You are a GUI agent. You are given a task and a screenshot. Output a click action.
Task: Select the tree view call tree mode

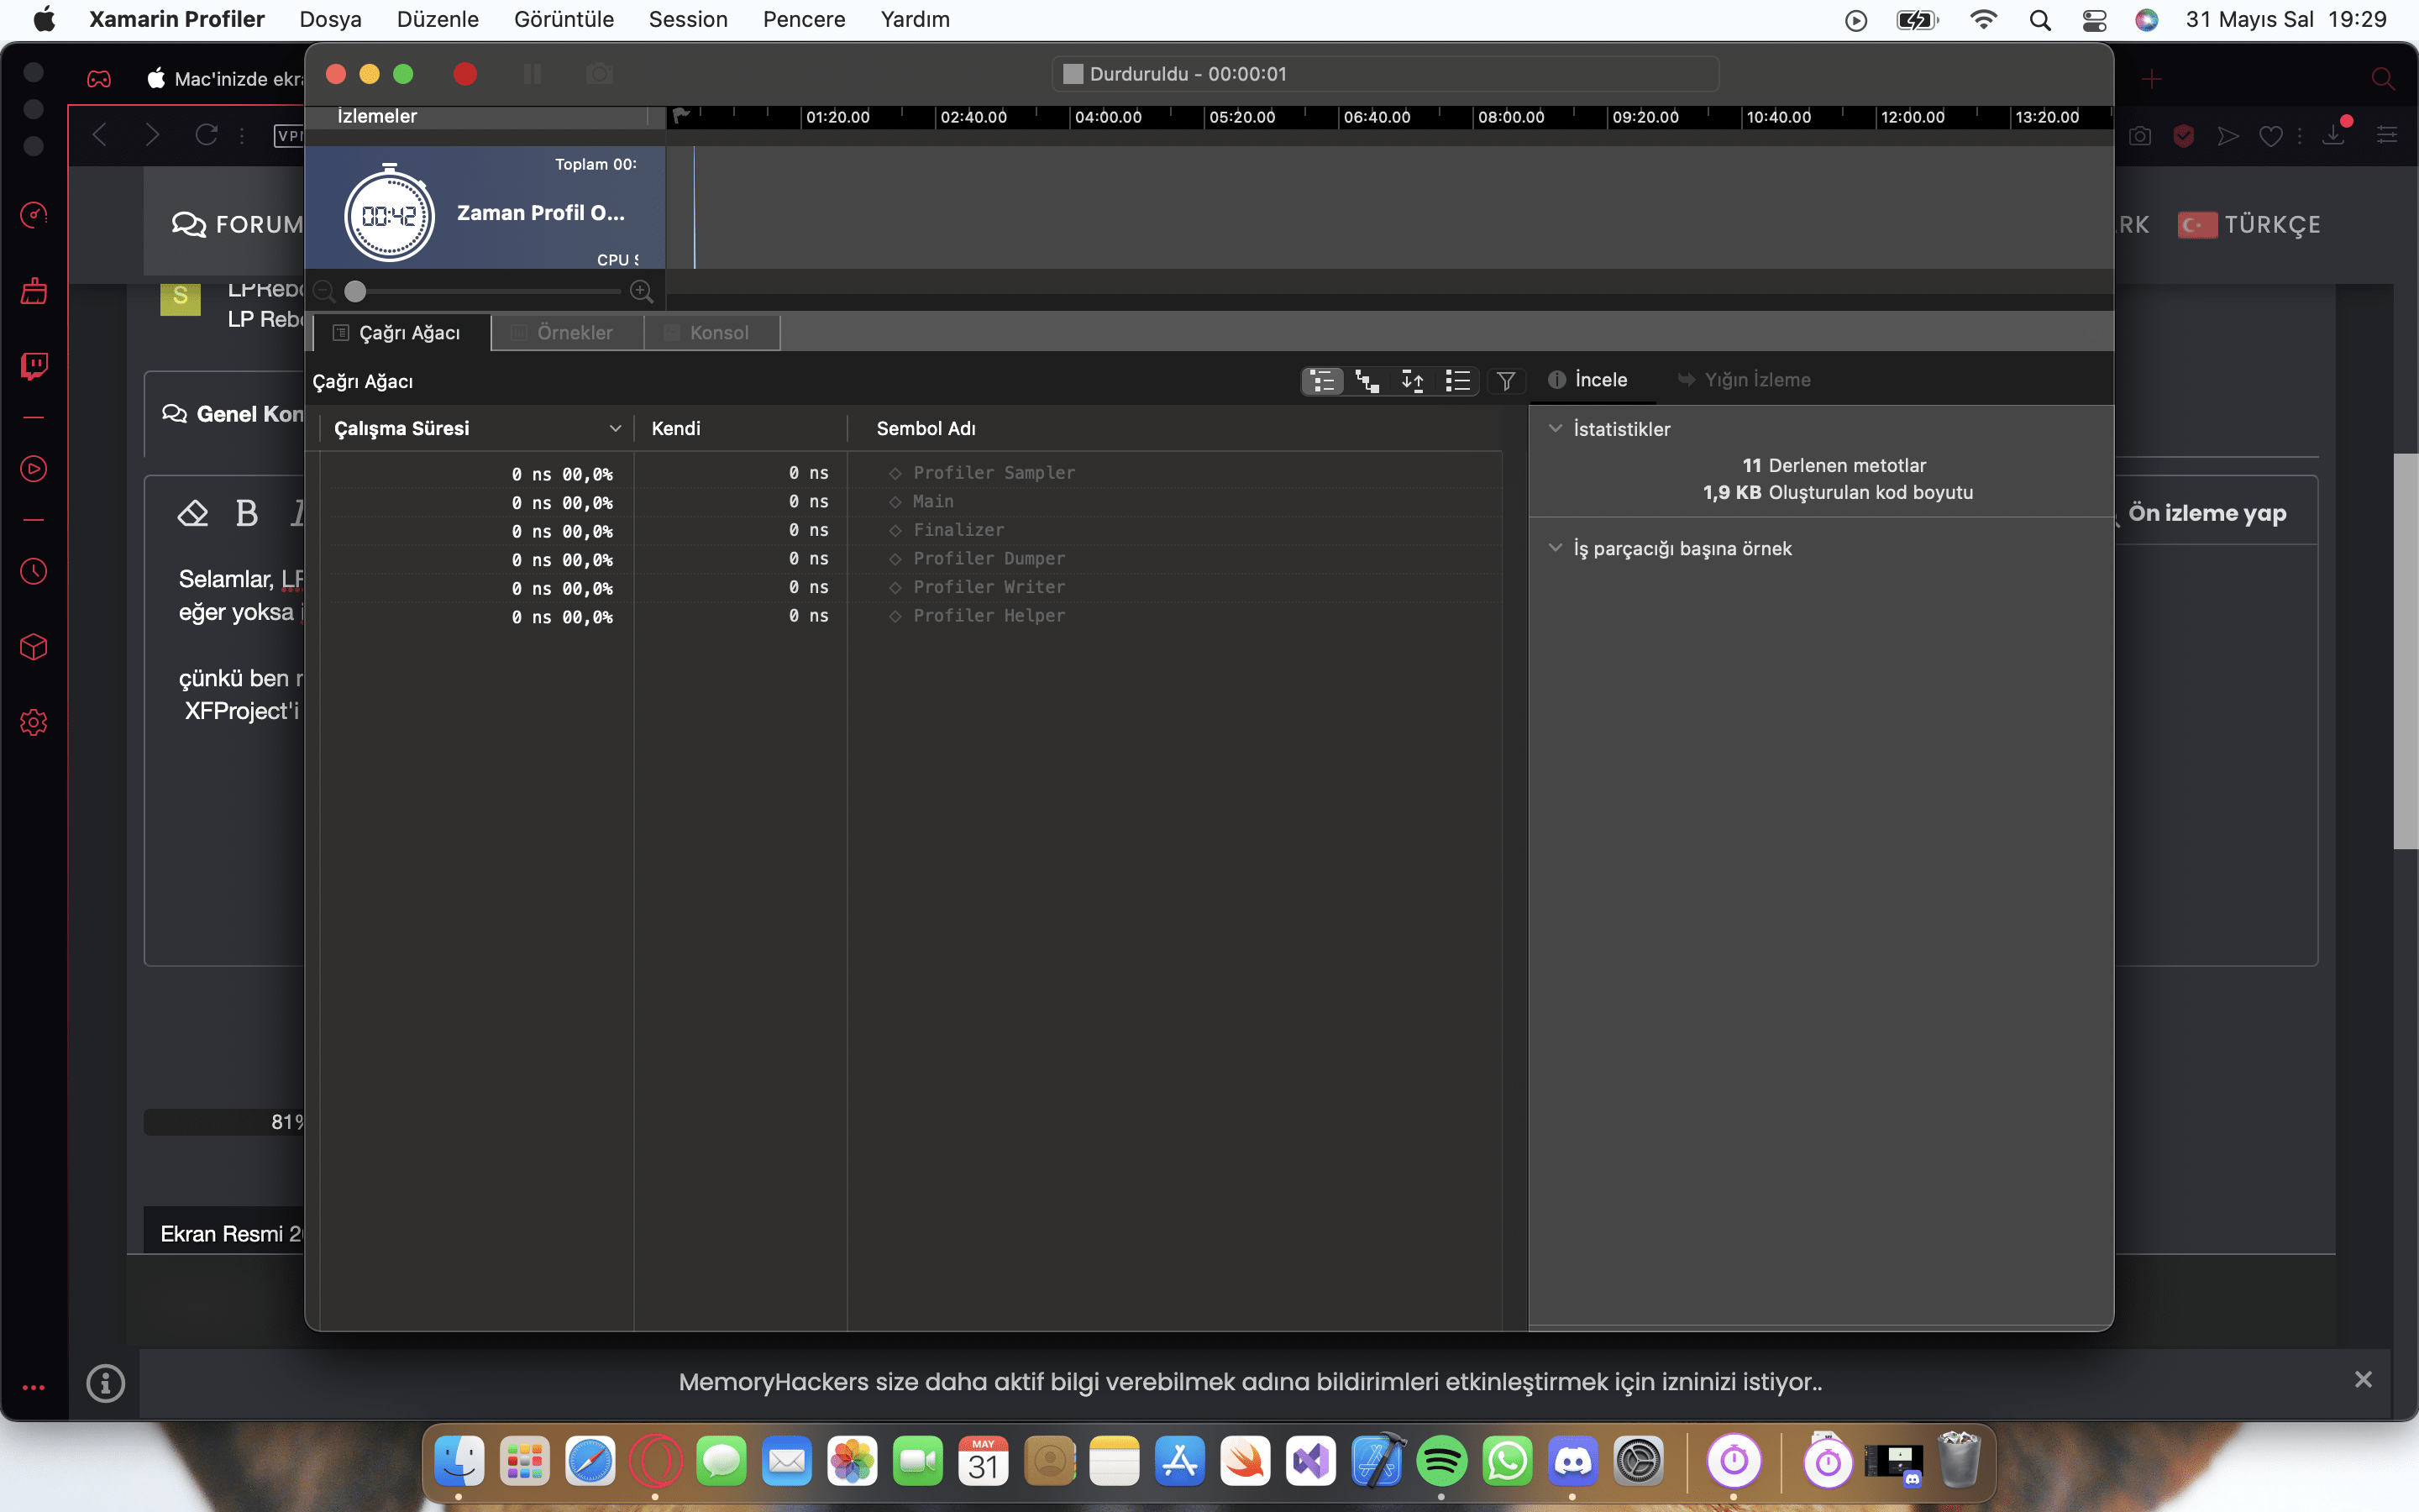(1322, 381)
